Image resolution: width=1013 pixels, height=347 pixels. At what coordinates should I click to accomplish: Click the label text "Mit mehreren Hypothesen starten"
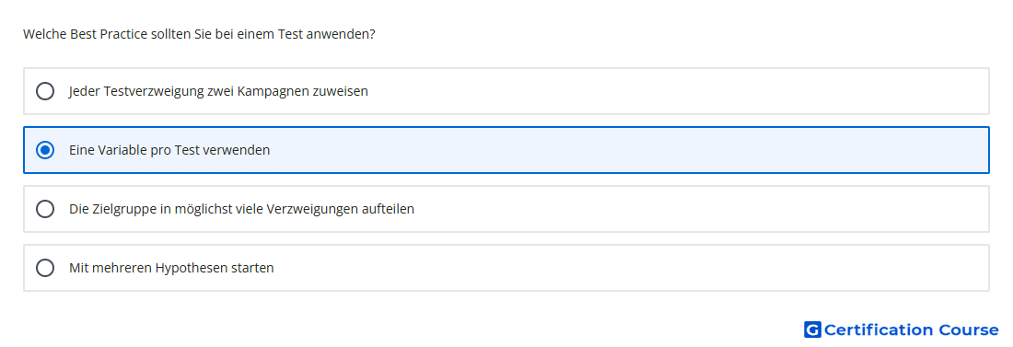(x=171, y=268)
